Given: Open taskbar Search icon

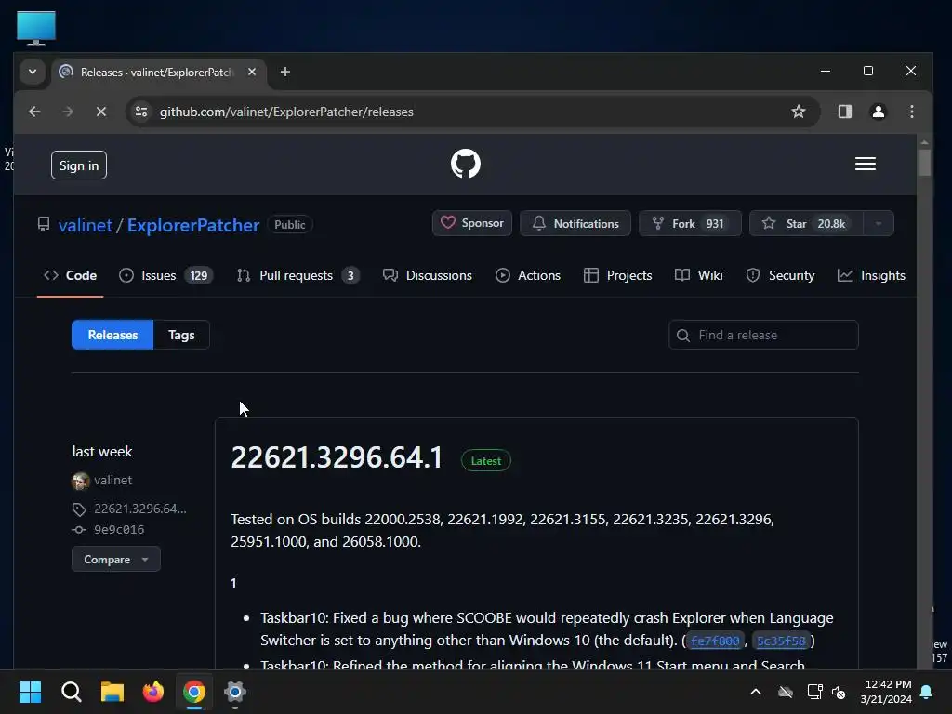Looking at the screenshot, I should [71, 692].
